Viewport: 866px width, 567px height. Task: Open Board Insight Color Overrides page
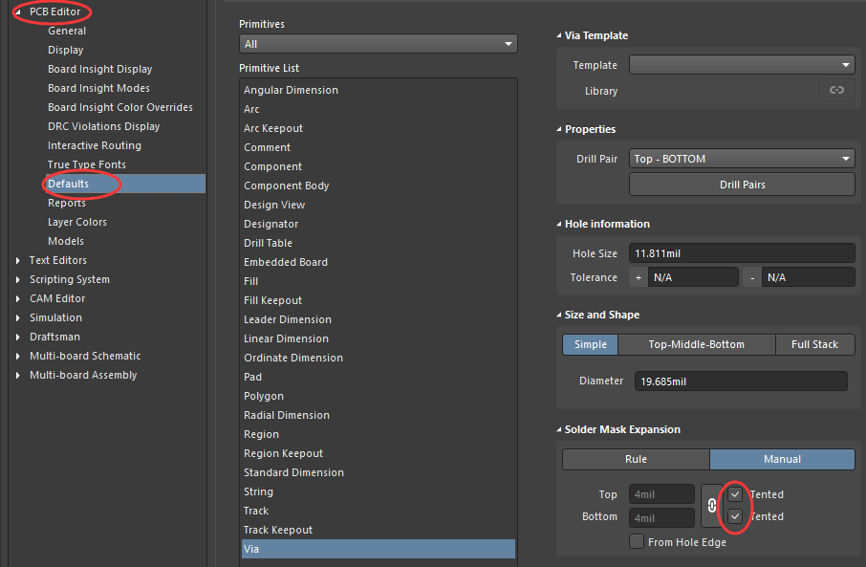point(120,107)
